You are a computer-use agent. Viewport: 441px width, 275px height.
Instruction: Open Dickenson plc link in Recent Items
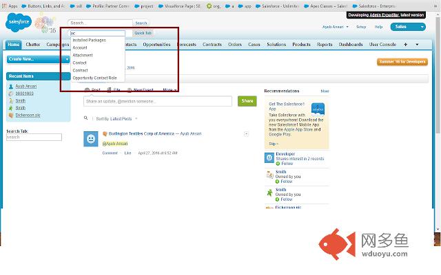coord(28,115)
